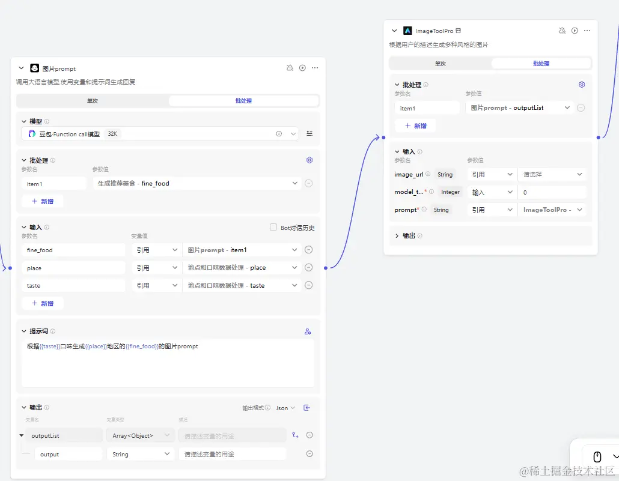Open the 请选择 dropdown for image_url
The height and width of the screenshot is (481, 619).
(552, 174)
